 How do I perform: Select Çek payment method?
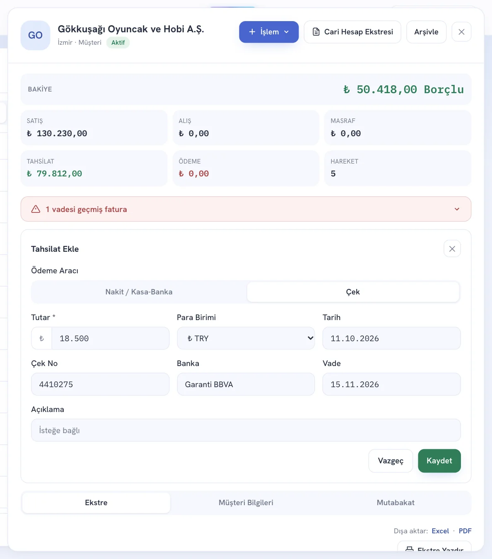click(x=353, y=292)
